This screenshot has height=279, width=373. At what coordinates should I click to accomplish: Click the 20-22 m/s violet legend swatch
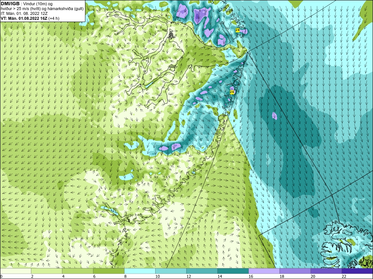point(326,271)
